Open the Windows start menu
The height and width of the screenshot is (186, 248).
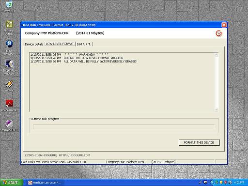pos(11,183)
